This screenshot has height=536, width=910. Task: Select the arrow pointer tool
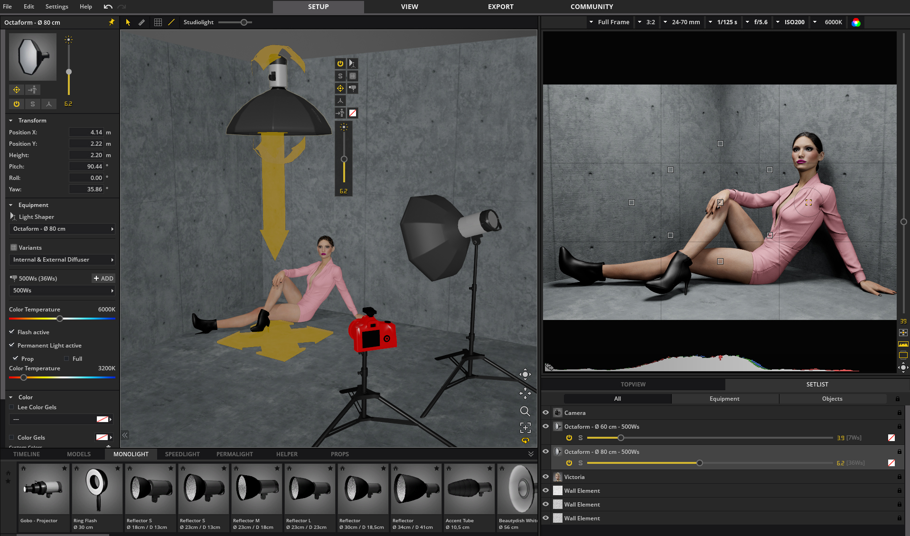coord(128,22)
